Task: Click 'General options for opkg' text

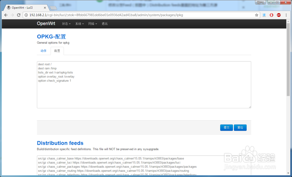Action: [x=53, y=43]
